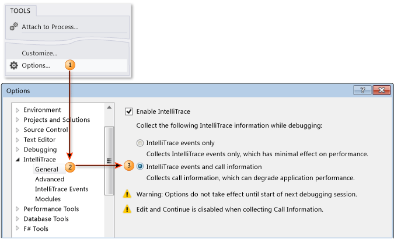This screenshot has height=239, width=394.
Task: Open Modules settings page
Action: (48, 199)
